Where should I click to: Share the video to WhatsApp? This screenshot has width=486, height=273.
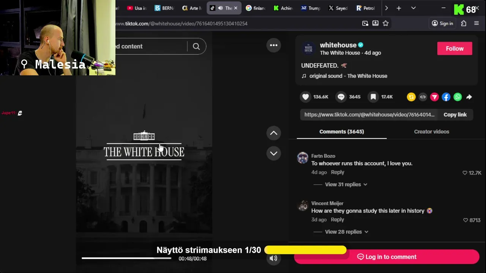coord(458,97)
